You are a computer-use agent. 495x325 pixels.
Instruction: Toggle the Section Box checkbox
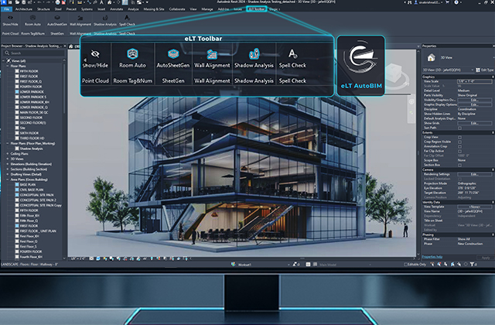[x=460, y=164]
